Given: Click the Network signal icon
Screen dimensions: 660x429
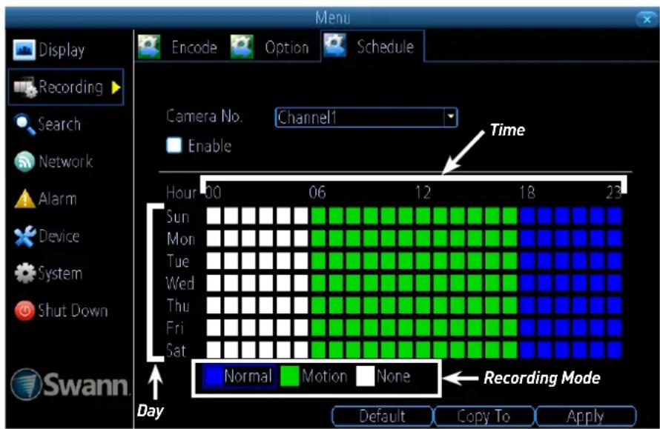Looking at the screenshot, I should [24, 162].
